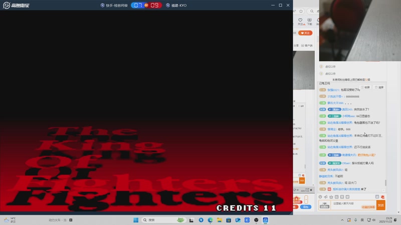This screenshot has height=225, width=401.
Task: Click the Task View icon on the taskbar
Action: tap(191, 220)
